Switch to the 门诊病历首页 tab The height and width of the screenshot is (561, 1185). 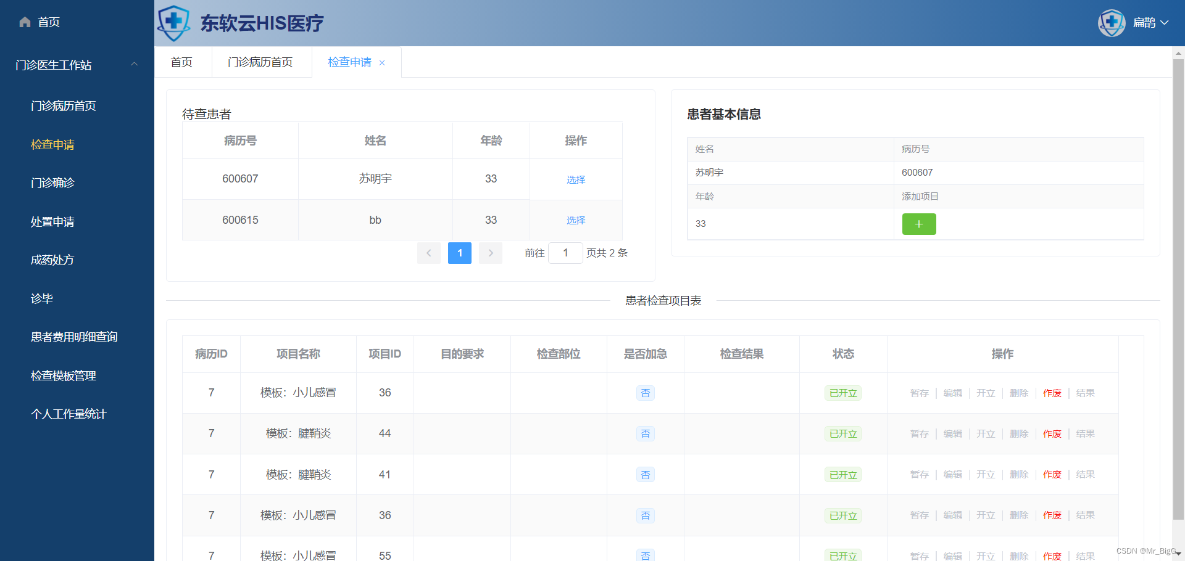coord(260,62)
